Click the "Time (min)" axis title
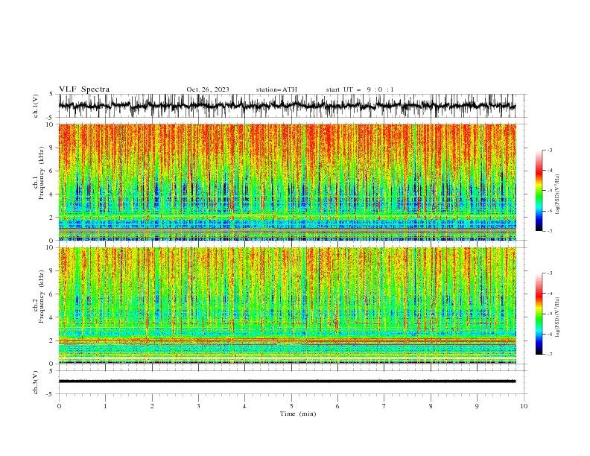The height and width of the screenshot is (456, 590). point(298,414)
